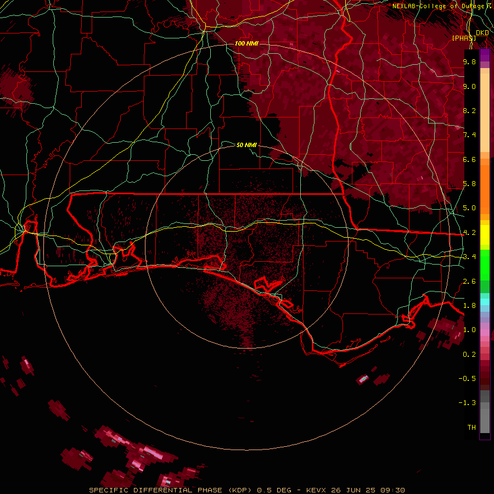Click the 100 NMI range ring label
The height and width of the screenshot is (494, 494).
point(246,43)
